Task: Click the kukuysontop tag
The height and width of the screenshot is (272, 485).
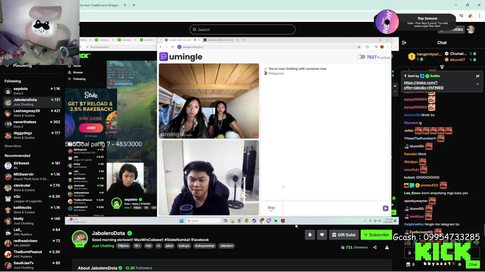Action: pyautogui.click(x=205, y=246)
